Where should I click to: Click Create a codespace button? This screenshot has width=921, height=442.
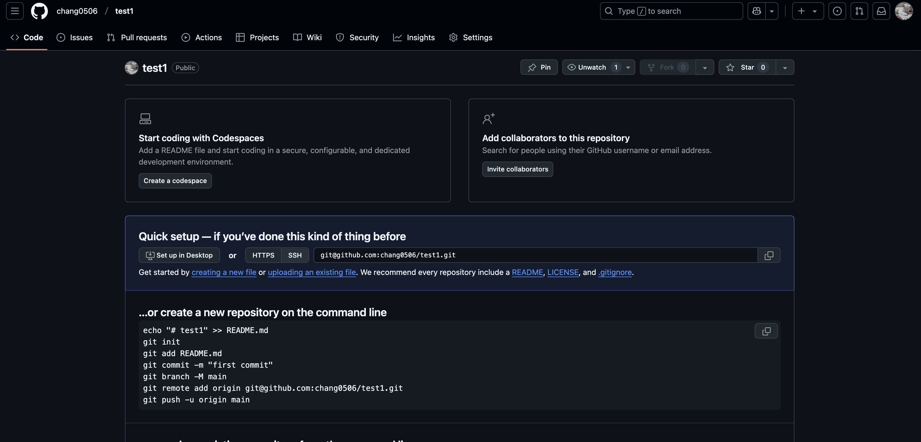175,181
